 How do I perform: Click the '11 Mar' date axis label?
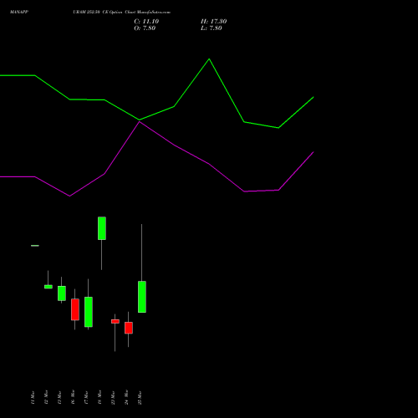33,397
